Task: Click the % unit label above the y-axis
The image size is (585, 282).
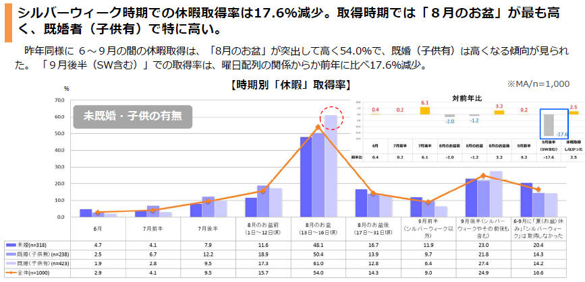Action: [x=66, y=89]
